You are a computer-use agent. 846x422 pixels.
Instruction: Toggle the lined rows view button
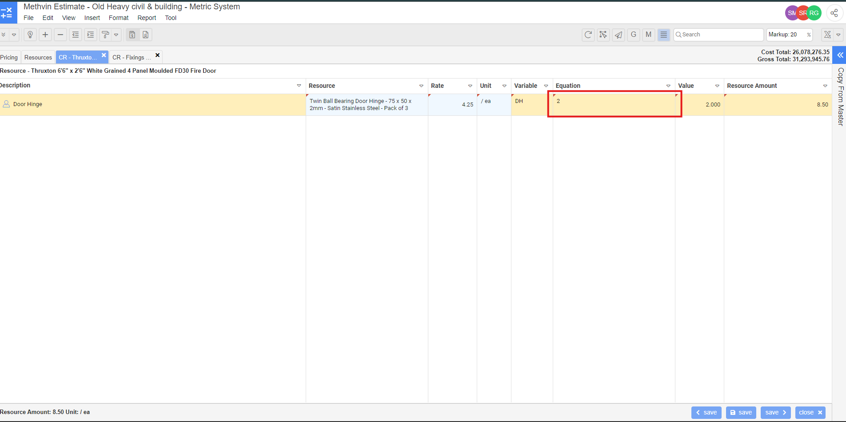663,35
